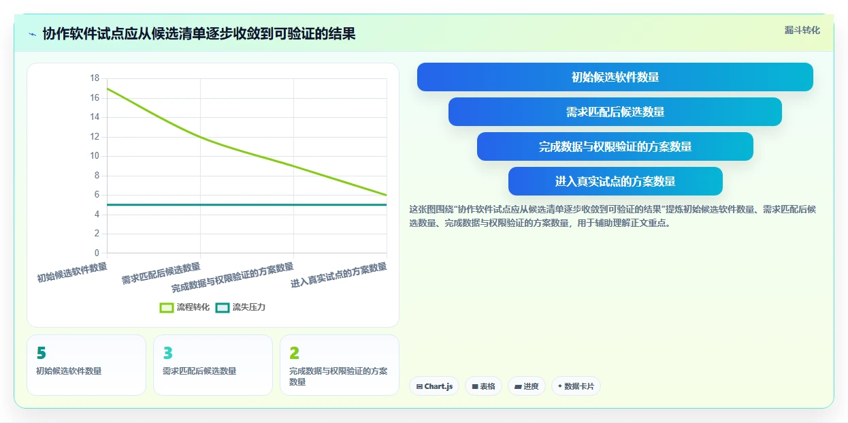Click the description paragraph starting 这张图围绕
Screen dimensions: 848x423
tap(613, 216)
